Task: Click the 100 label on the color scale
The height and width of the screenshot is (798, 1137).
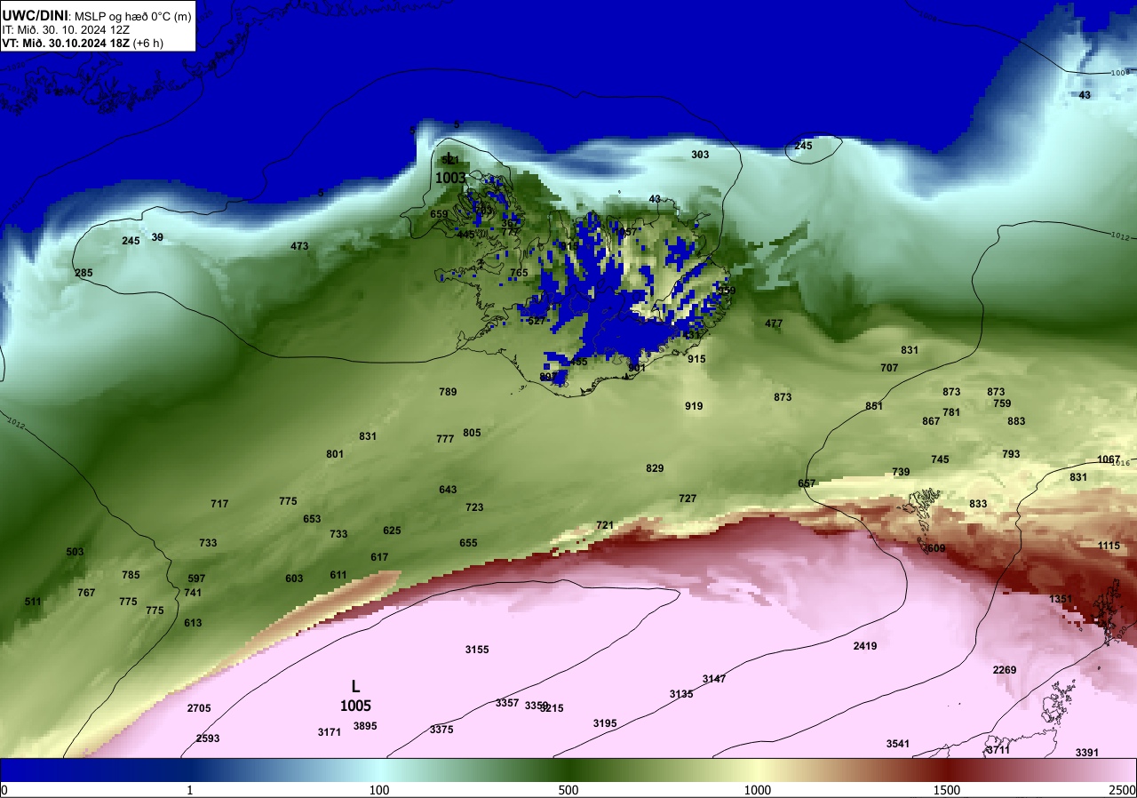Action: 379,790
